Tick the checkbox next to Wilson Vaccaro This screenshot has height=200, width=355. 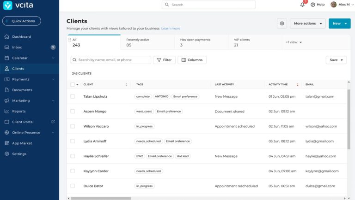coord(73,126)
